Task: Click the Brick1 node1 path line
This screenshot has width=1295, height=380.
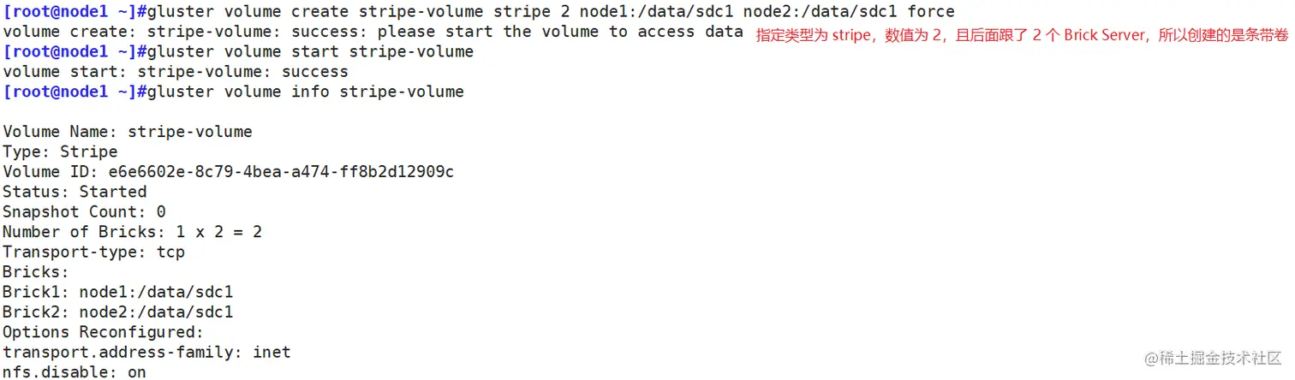Action: tap(117, 292)
